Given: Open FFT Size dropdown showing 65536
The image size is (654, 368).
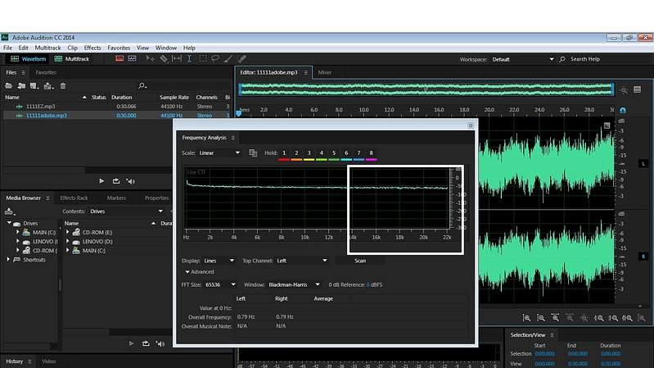Looking at the screenshot, I should (x=220, y=285).
